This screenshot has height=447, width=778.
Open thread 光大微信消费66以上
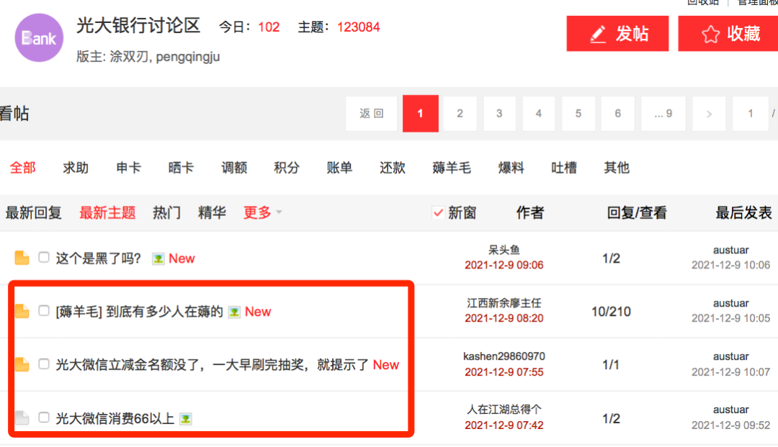115,419
